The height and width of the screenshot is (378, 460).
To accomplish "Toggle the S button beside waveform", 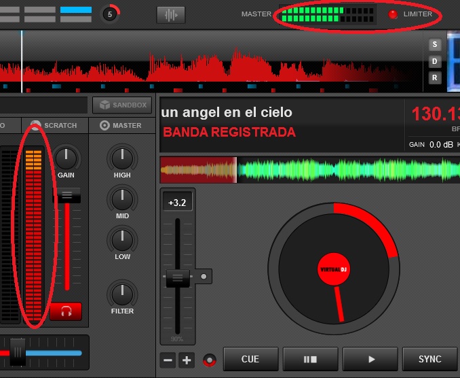I will pos(435,45).
